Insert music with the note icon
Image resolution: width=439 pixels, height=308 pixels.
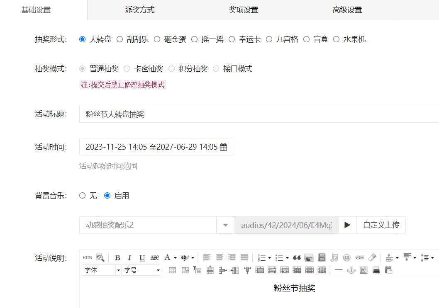pos(334,258)
